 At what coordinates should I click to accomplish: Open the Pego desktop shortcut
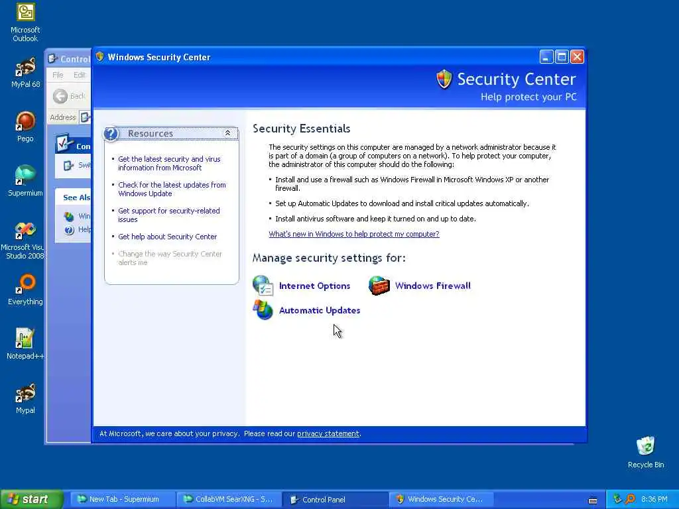click(x=25, y=127)
